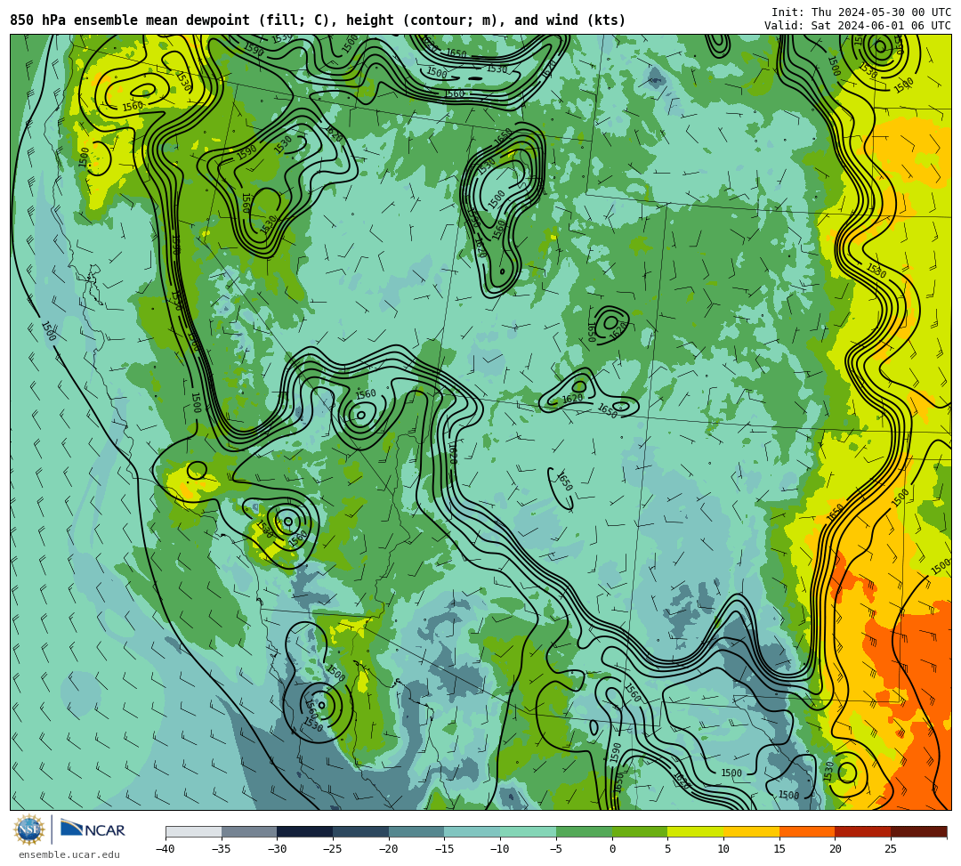961x866 pixels.
Task: Click the -35 colorbar tick label
Action: pos(222,849)
